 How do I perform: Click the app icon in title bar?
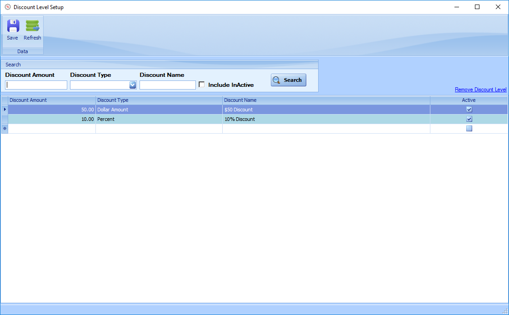pos(7,7)
